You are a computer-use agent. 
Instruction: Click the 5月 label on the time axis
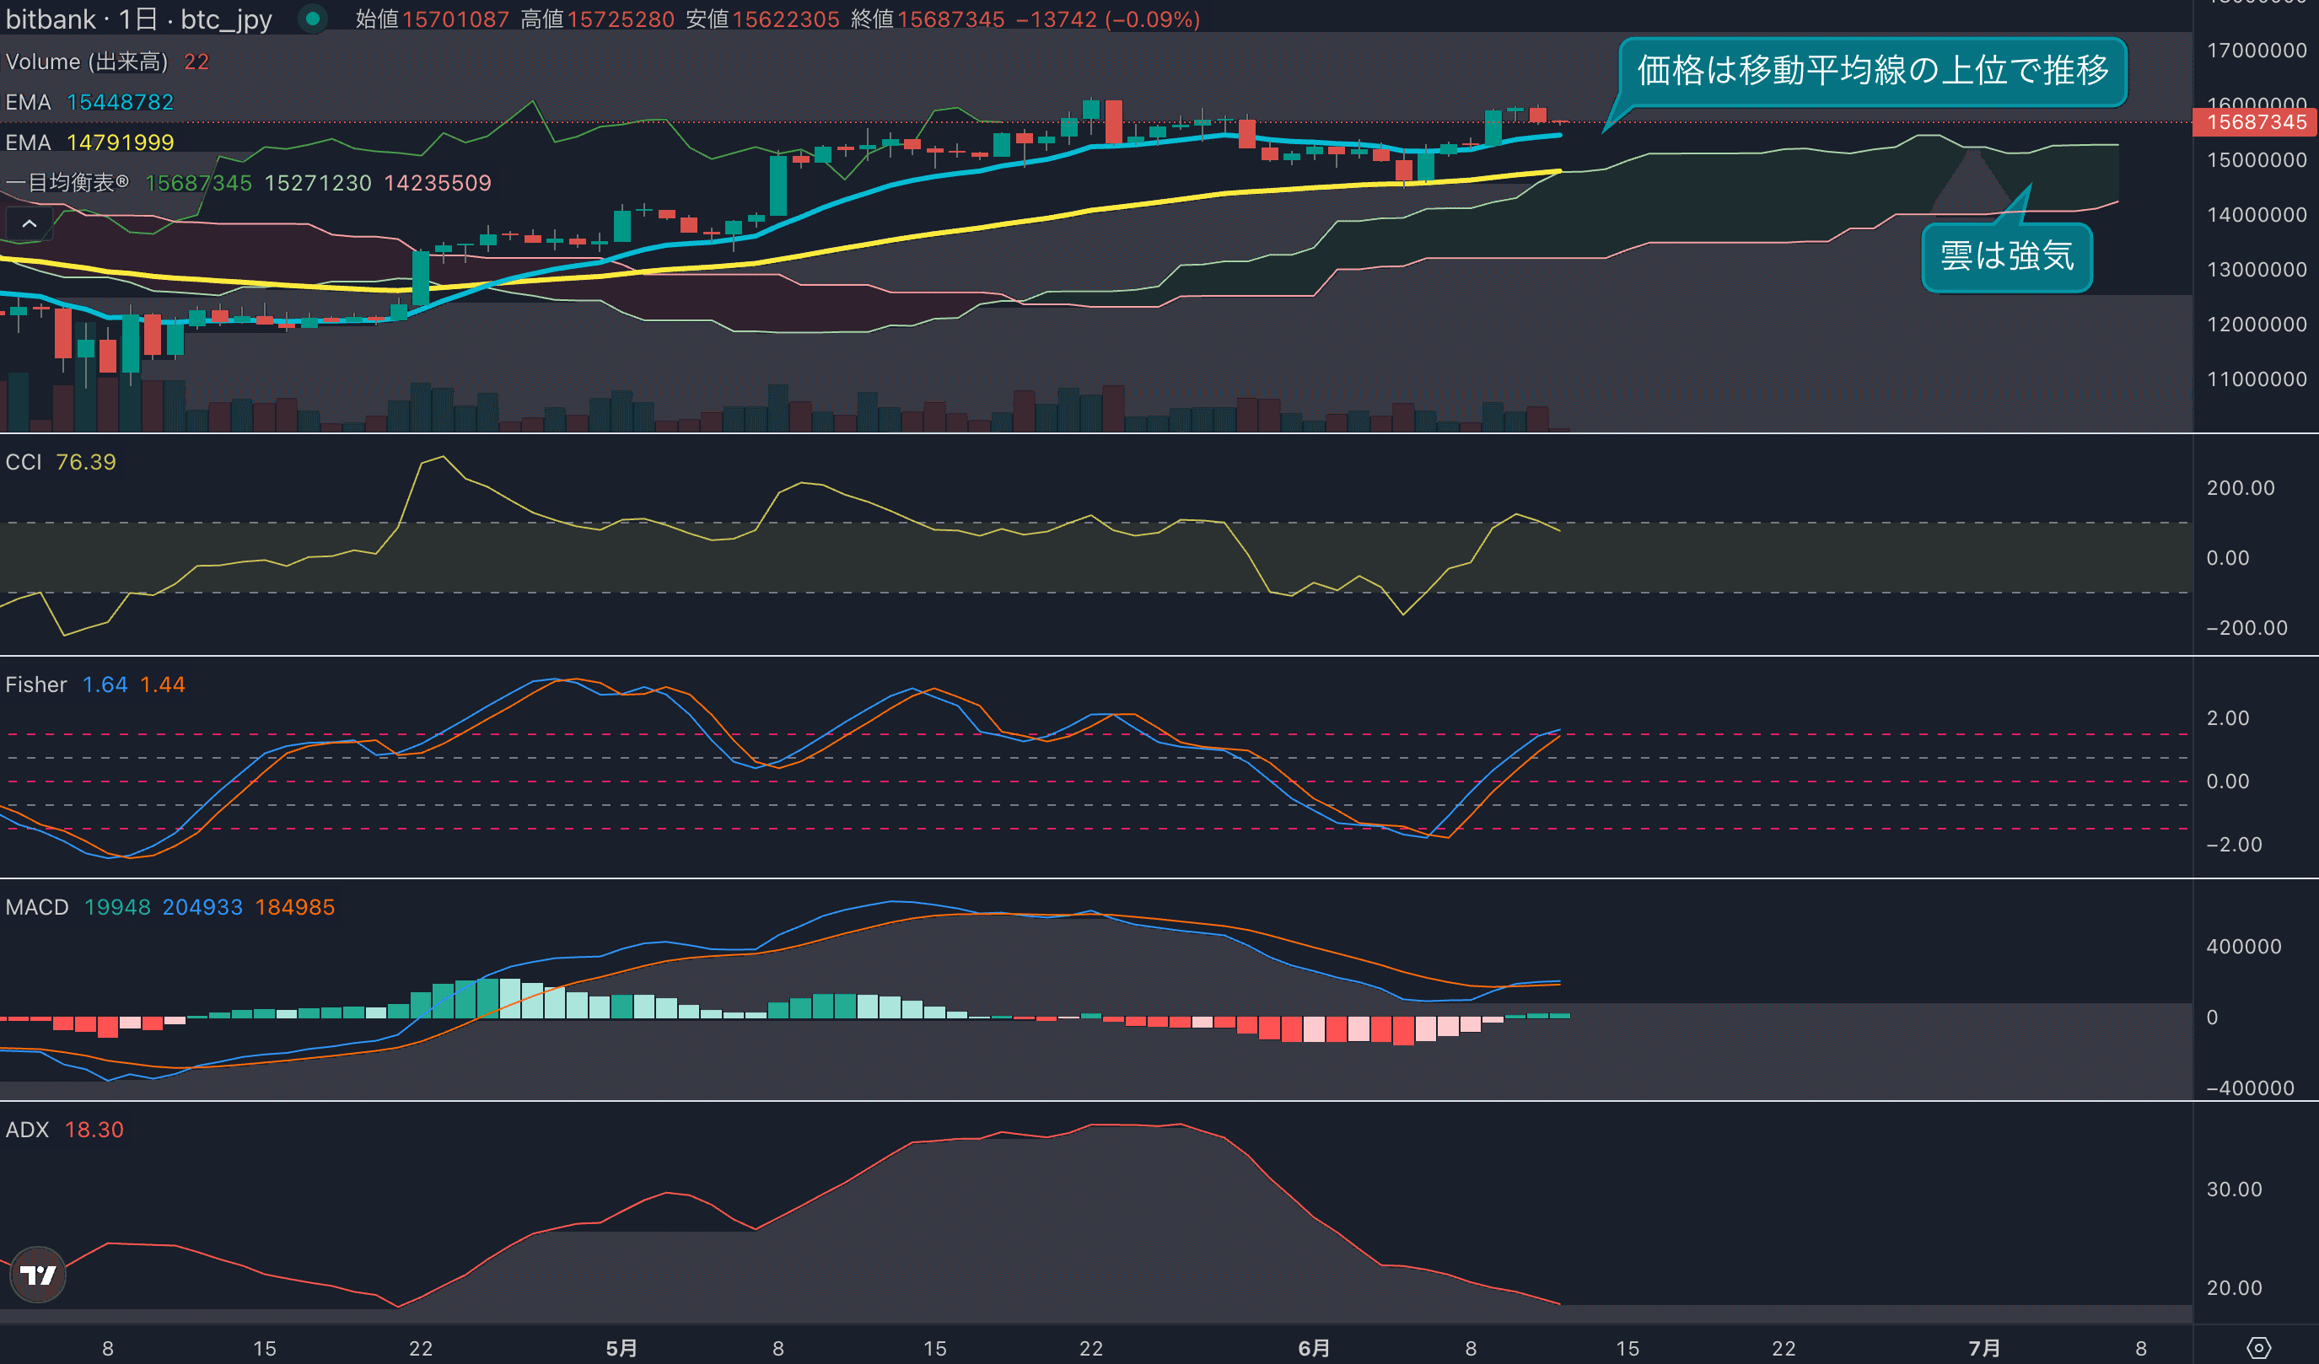(x=621, y=1347)
